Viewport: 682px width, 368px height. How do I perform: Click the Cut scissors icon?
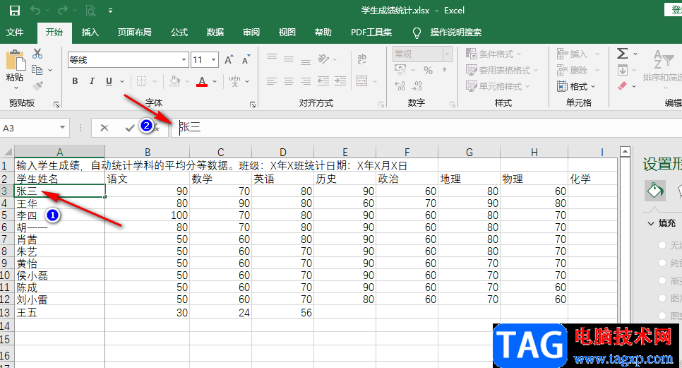pyautogui.click(x=37, y=54)
